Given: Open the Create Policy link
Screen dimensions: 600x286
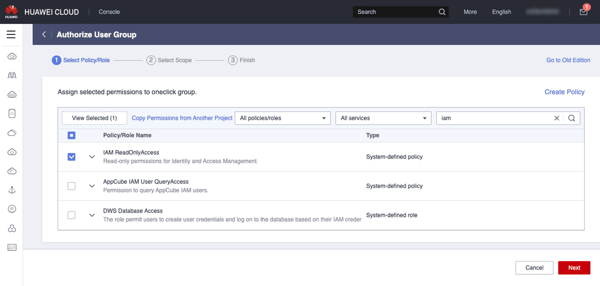Looking at the screenshot, I should [x=564, y=92].
